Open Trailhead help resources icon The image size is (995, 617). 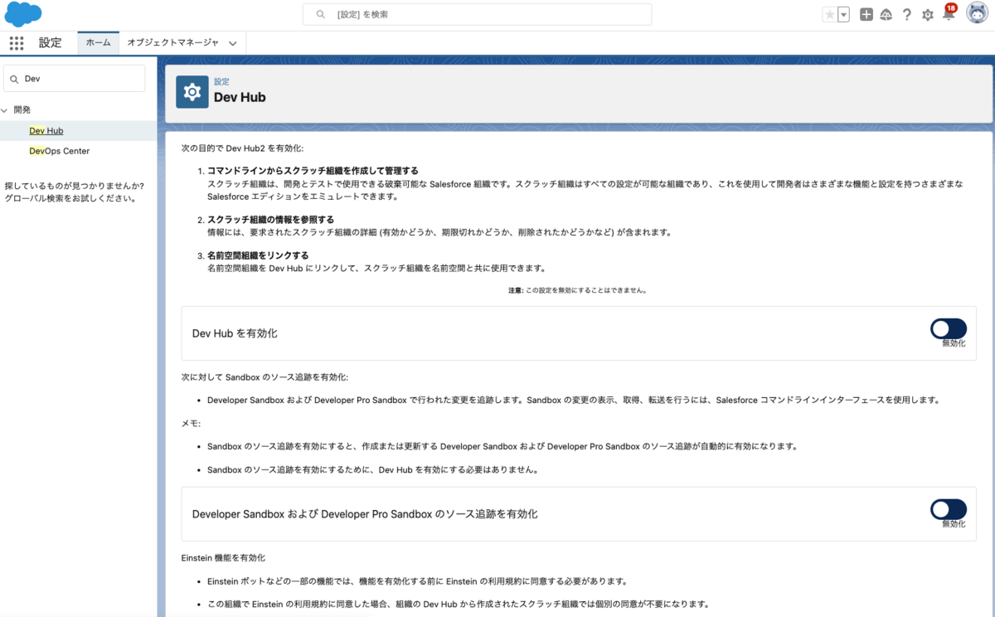point(886,14)
